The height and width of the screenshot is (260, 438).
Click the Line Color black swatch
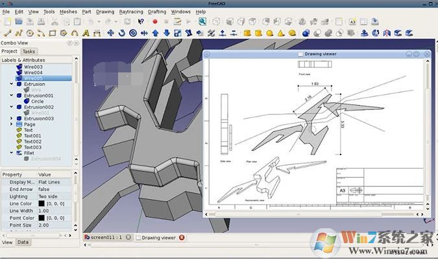[41, 204]
